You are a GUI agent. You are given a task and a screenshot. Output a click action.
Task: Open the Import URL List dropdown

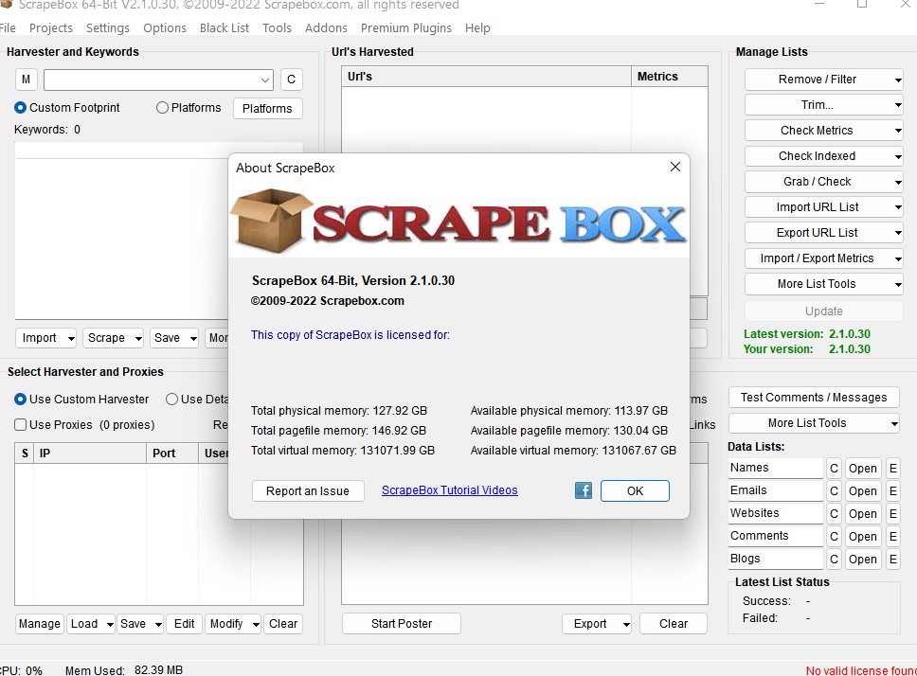pyautogui.click(x=823, y=206)
